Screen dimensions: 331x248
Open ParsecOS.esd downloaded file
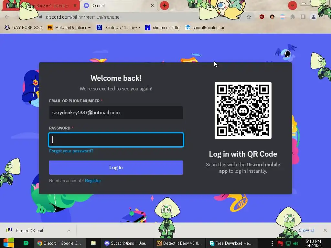point(29,231)
